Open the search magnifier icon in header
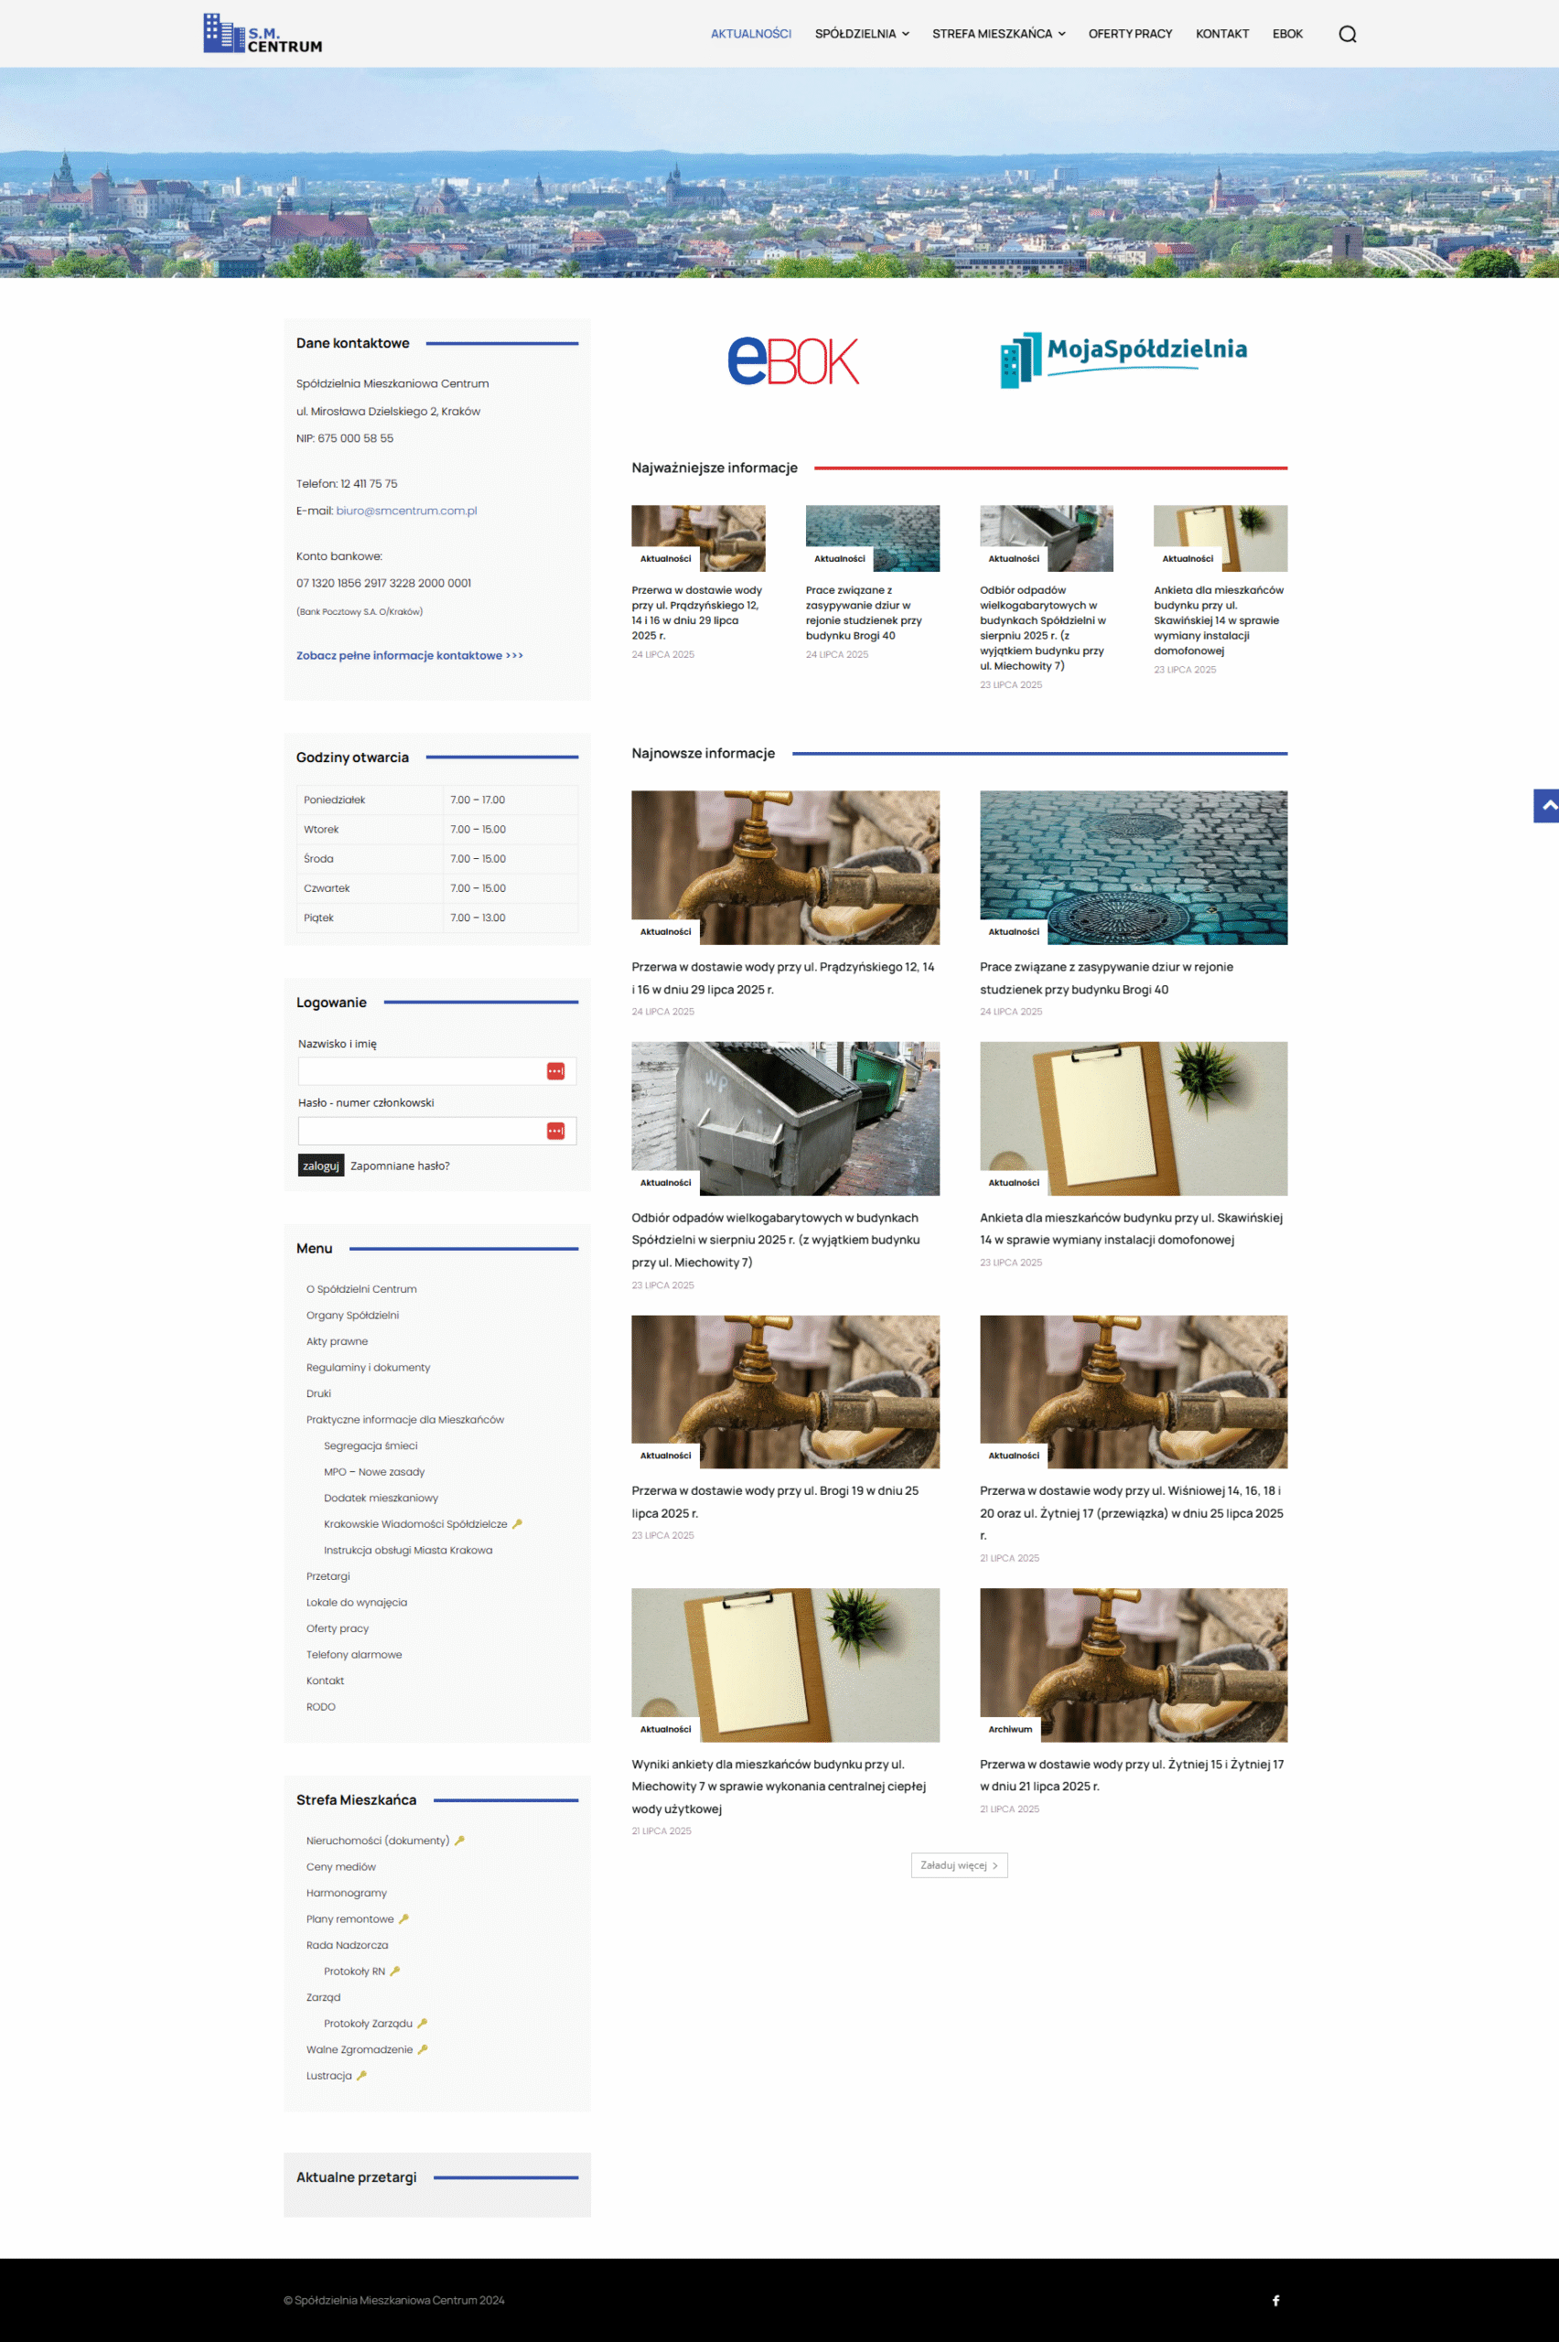The height and width of the screenshot is (2342, 1559). pyautogui.click(x=1346, y=34)
